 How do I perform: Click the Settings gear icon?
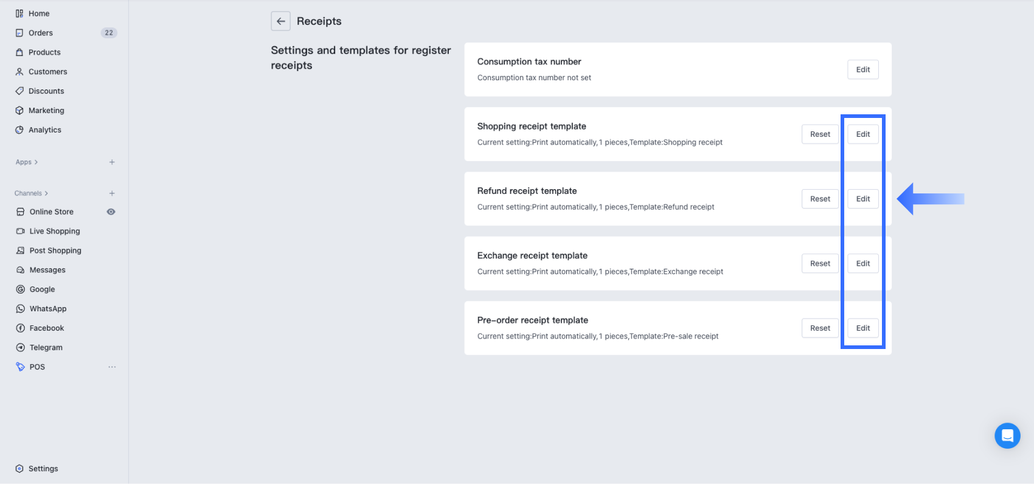coord(19,469)
